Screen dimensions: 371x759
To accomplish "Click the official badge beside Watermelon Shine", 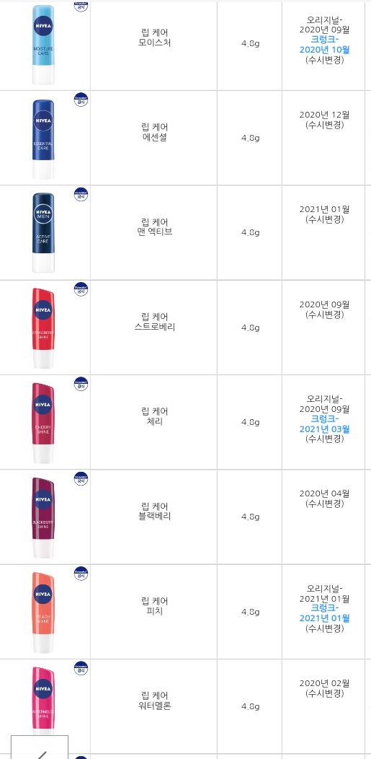I will point(81,669).
